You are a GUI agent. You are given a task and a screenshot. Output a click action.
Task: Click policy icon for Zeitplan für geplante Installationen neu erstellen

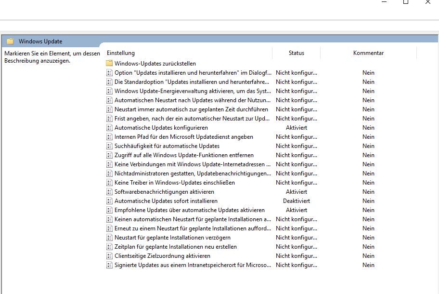click(109, 247)
